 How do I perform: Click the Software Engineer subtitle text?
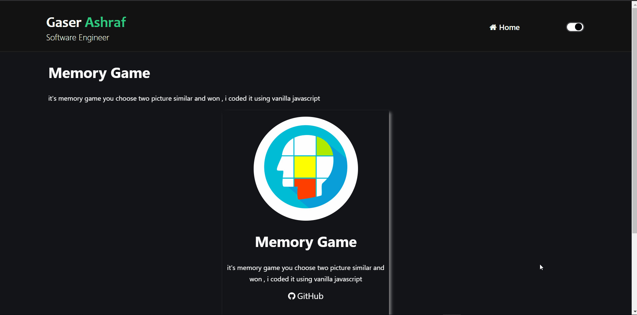click(77, 38)
